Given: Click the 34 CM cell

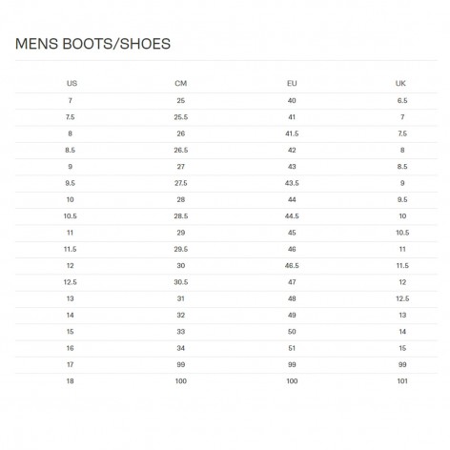Looking at the screenshot, I should tap(181, 348).
